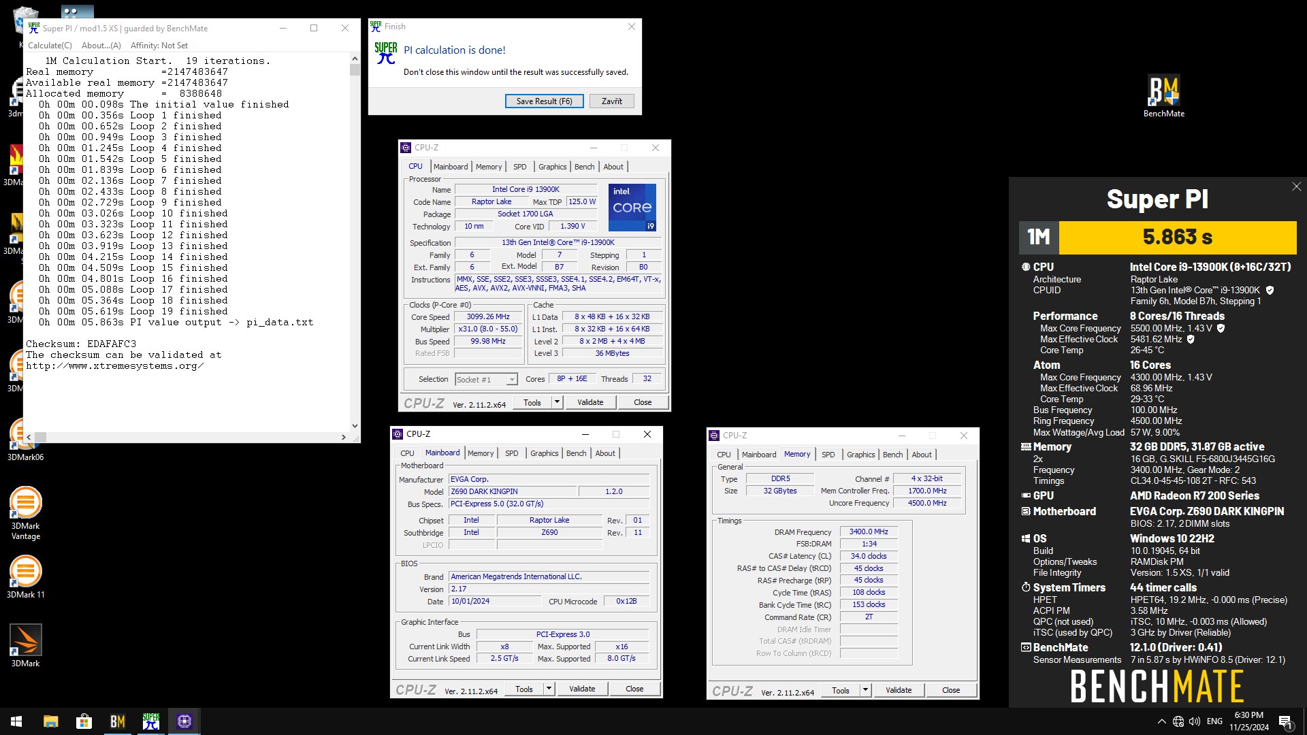
Task: Open the 3DMark 11 desktop icon
Action: click(x=25, y=576)
